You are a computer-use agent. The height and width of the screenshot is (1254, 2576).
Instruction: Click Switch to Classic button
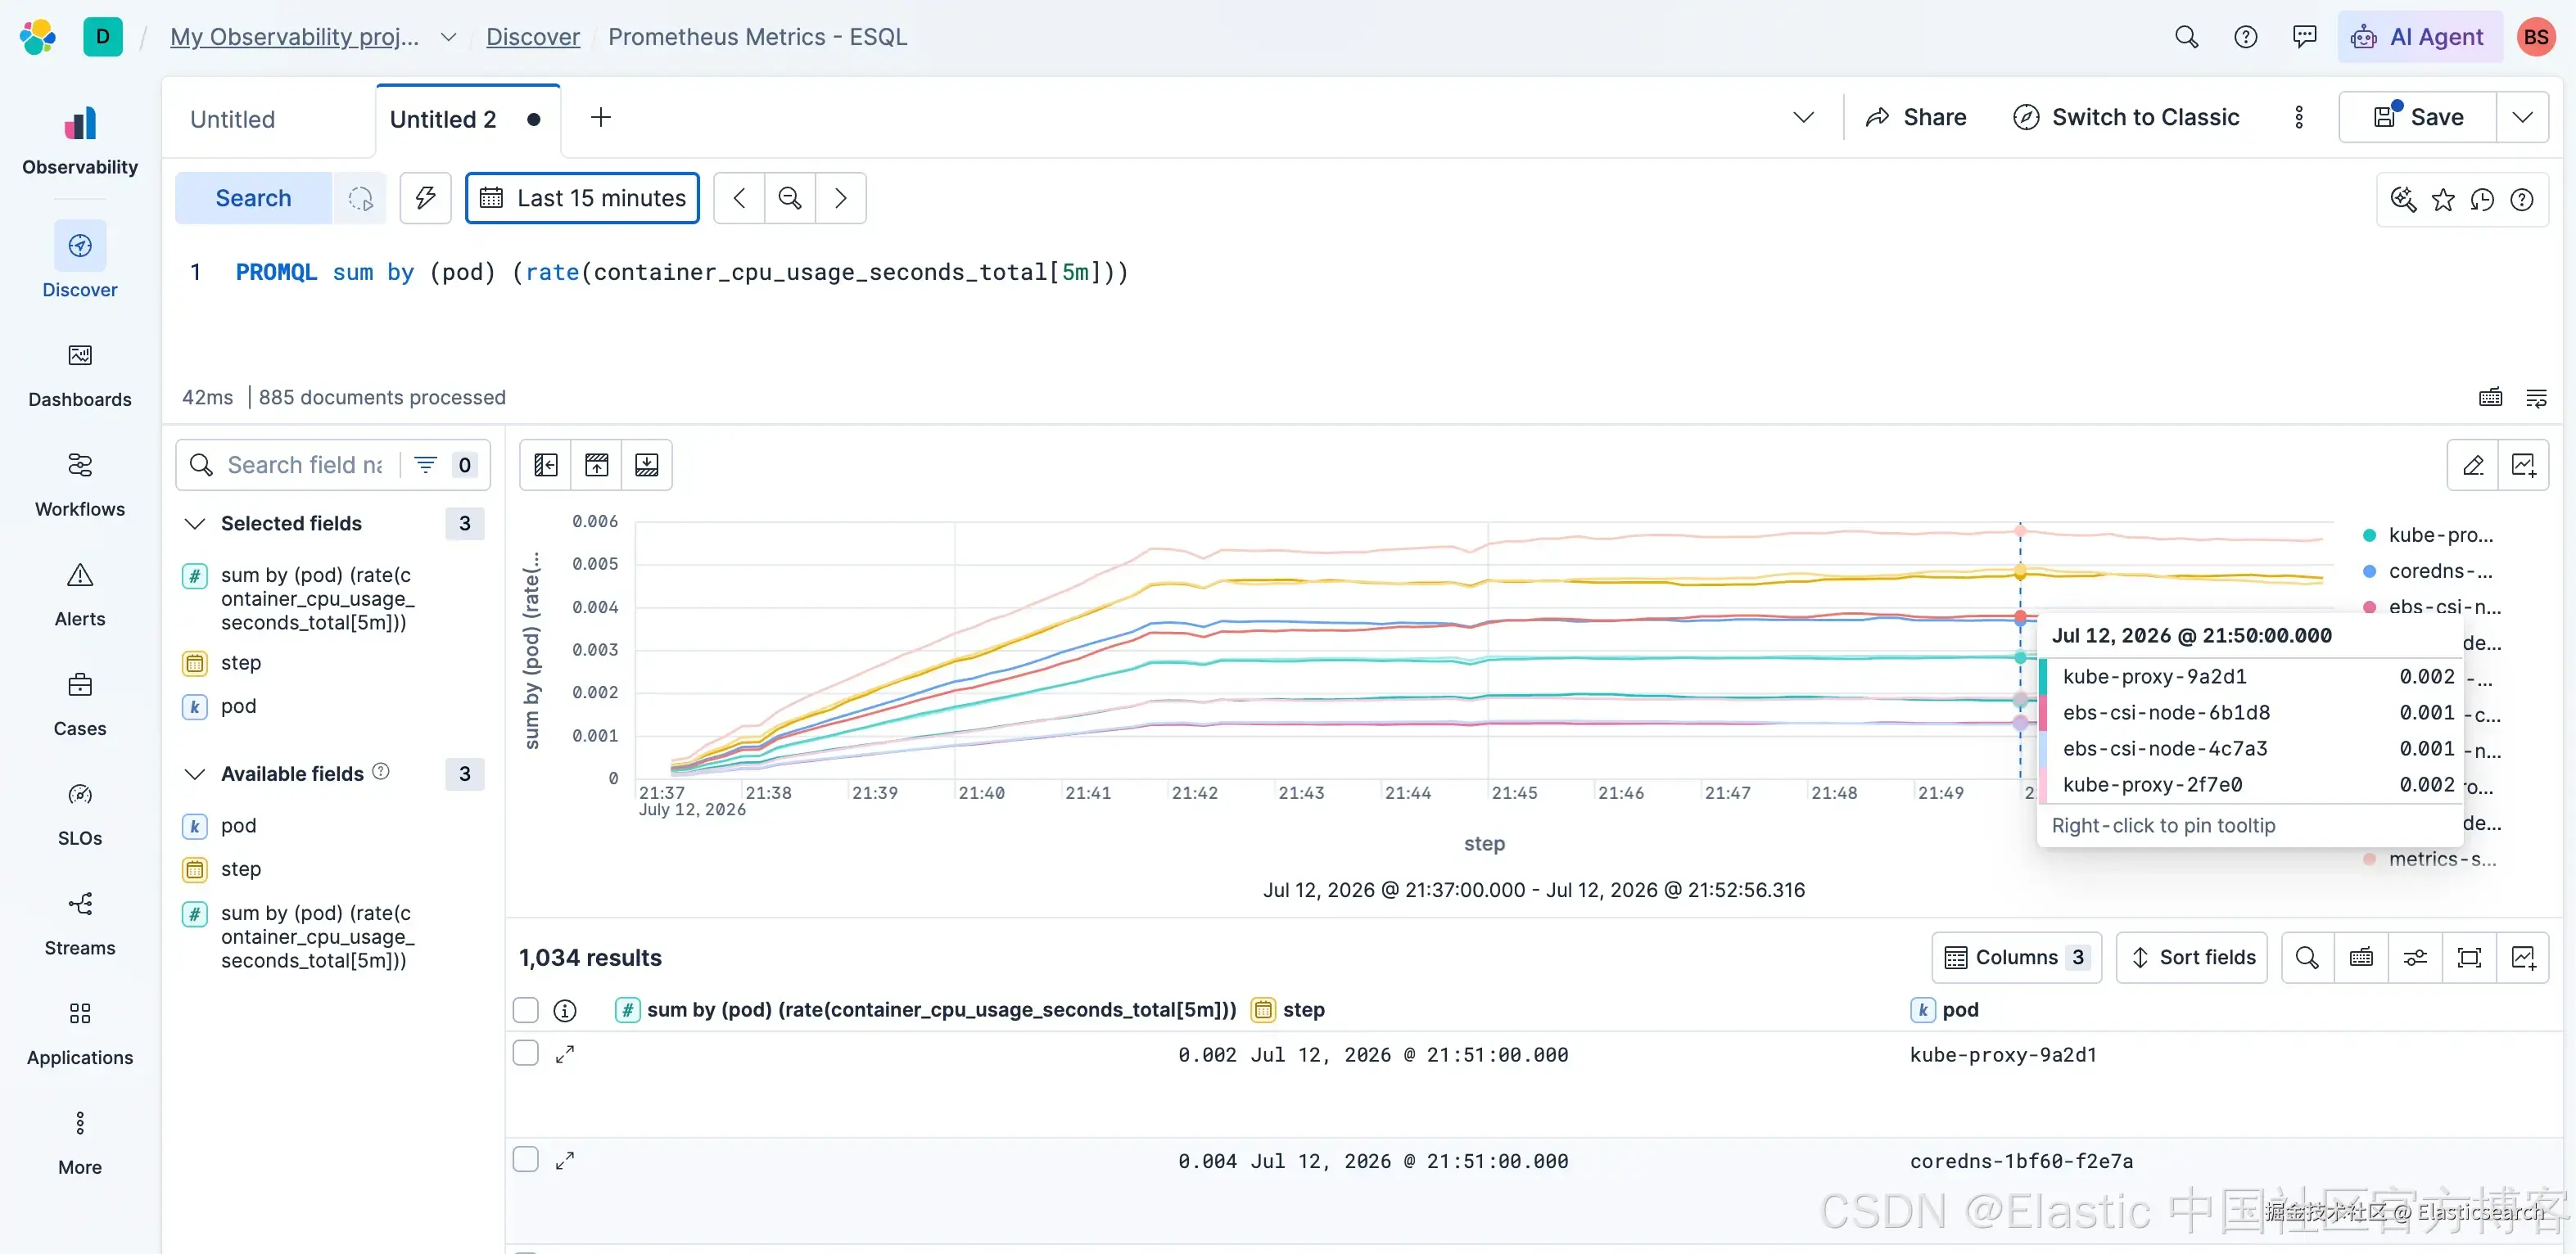click(2126, 118)
